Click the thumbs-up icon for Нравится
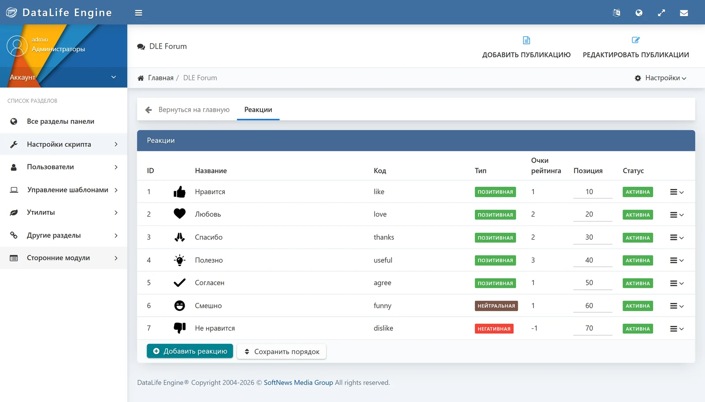This screenshot has height=402, width=705. 179,192
